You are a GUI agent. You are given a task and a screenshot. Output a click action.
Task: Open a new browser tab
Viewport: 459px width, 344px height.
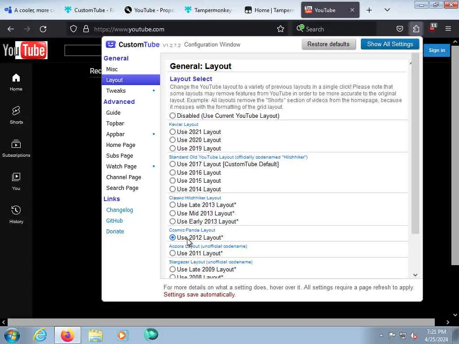pos(369,10)
